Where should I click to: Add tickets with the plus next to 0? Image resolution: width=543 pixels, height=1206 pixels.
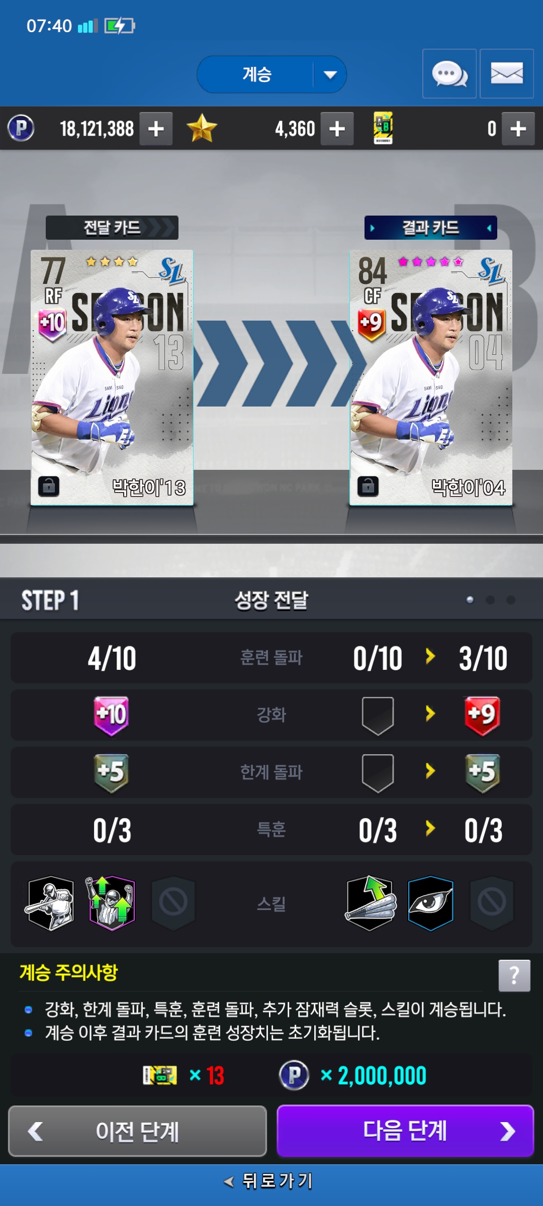click(518, 129)
